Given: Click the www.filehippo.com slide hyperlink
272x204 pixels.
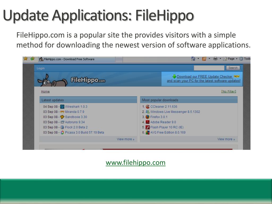Looking at the screenshot, I should [x=135, y=163].
